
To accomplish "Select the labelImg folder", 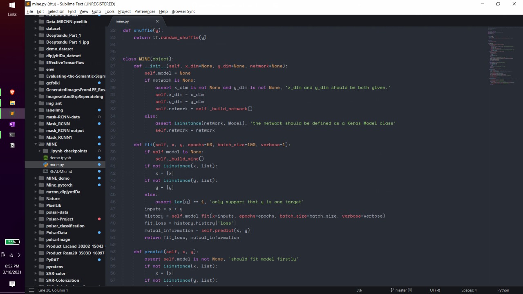I will tap(54, 110).
